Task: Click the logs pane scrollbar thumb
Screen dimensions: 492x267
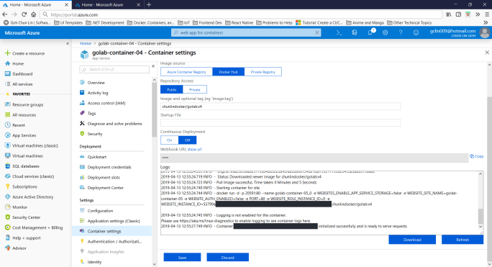Action: pos(480,216)
